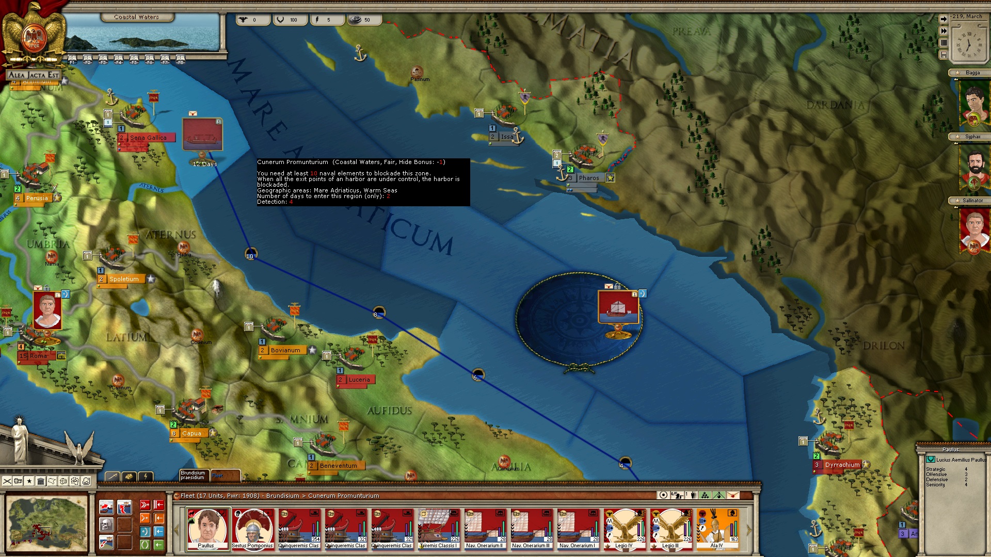Open the Brundisium praesidium tab
Image resolution: width=991 pixels, height=557 pixels.
pos(194,475)
